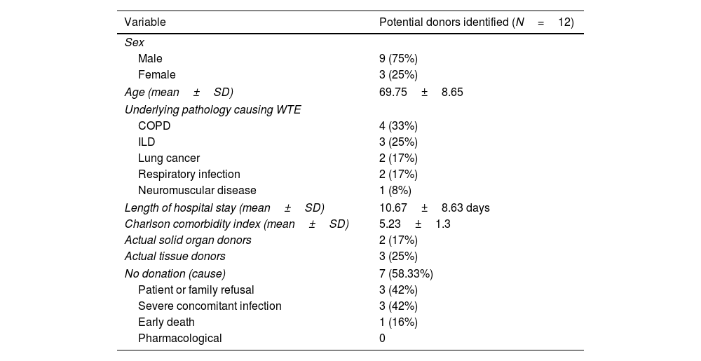The height and width of the screenshot is (361, 701).
Task: Click the "Lung cancer" row label
Action: pos(169,158)
